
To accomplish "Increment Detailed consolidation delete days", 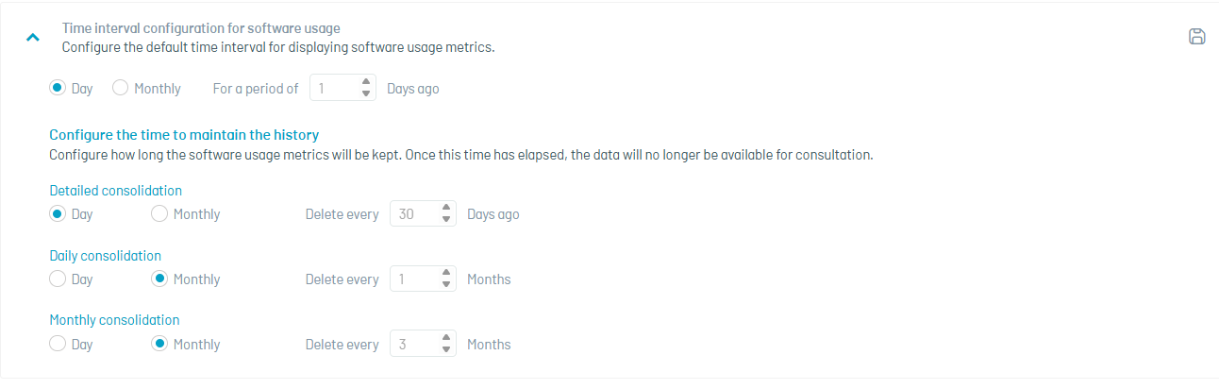I will point(447,209).
